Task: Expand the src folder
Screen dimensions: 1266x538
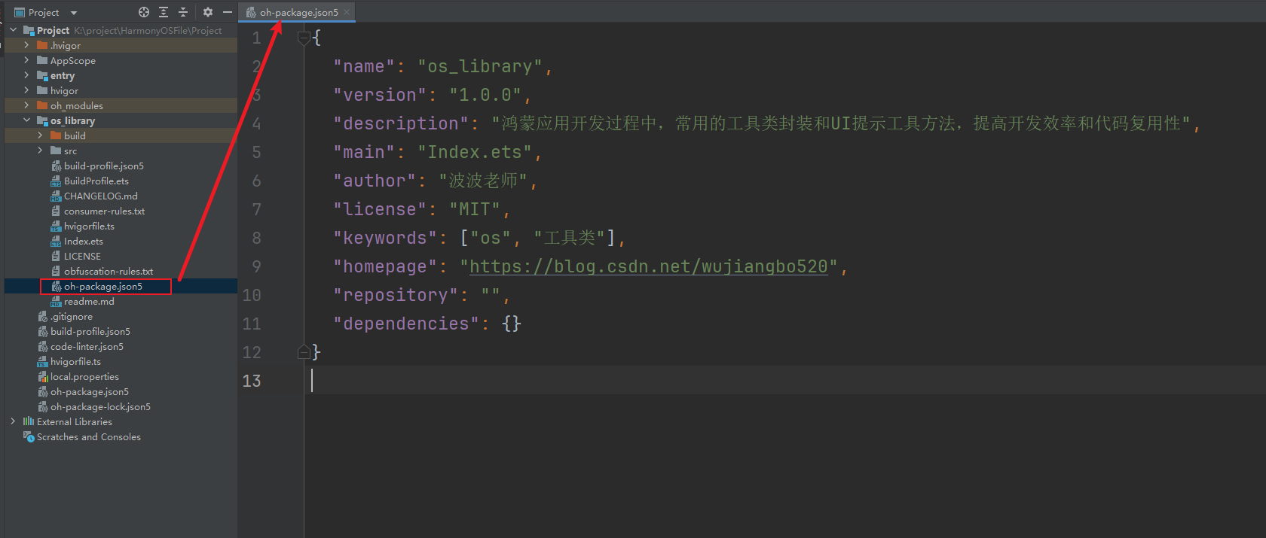Action: [x=41, y=150]
